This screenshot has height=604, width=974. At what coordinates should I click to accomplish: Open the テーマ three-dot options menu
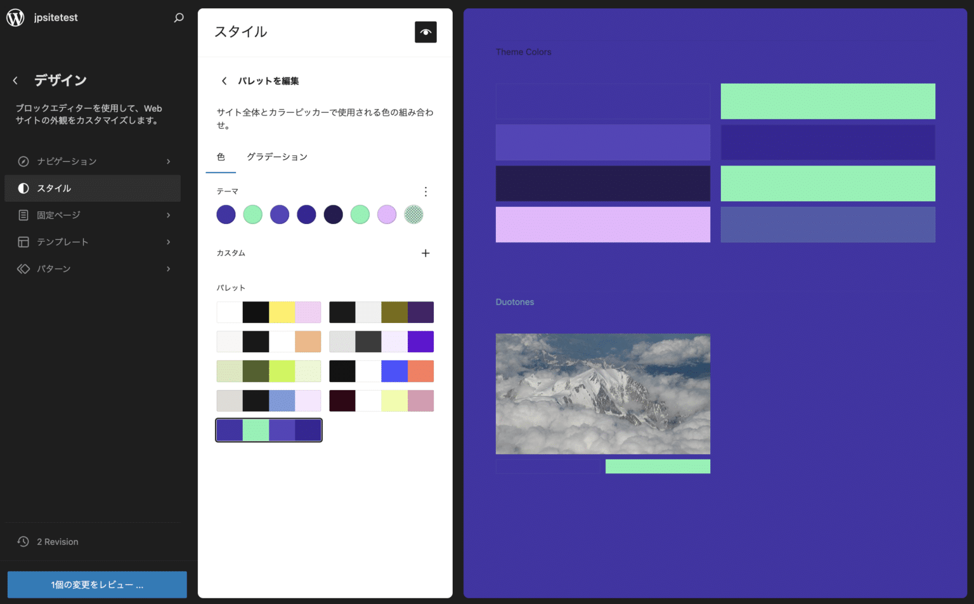pyautogui.click(x=425, y=191)
